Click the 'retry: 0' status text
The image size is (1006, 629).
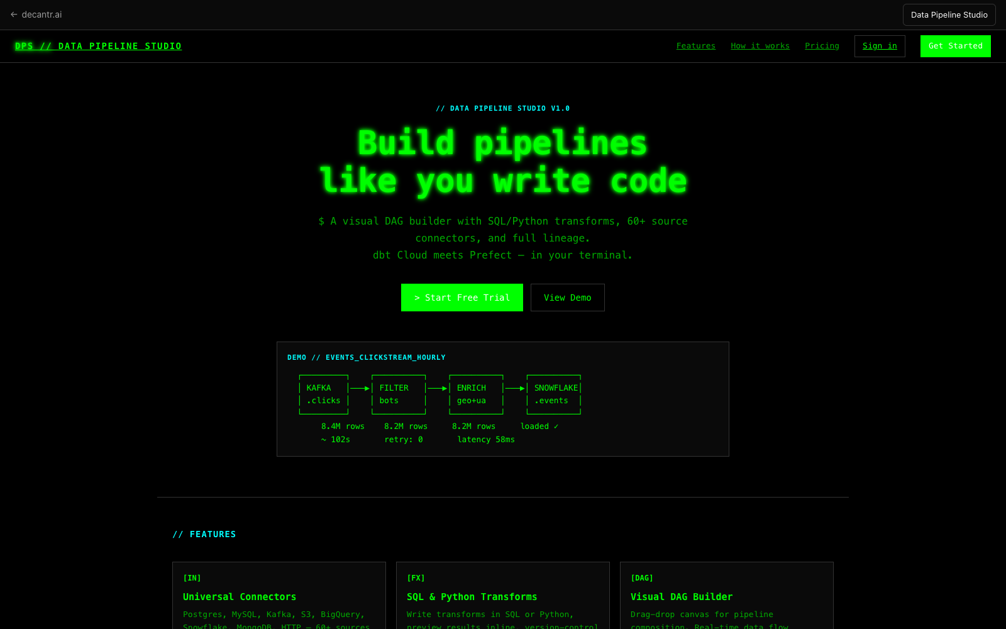tap(404, 440)
